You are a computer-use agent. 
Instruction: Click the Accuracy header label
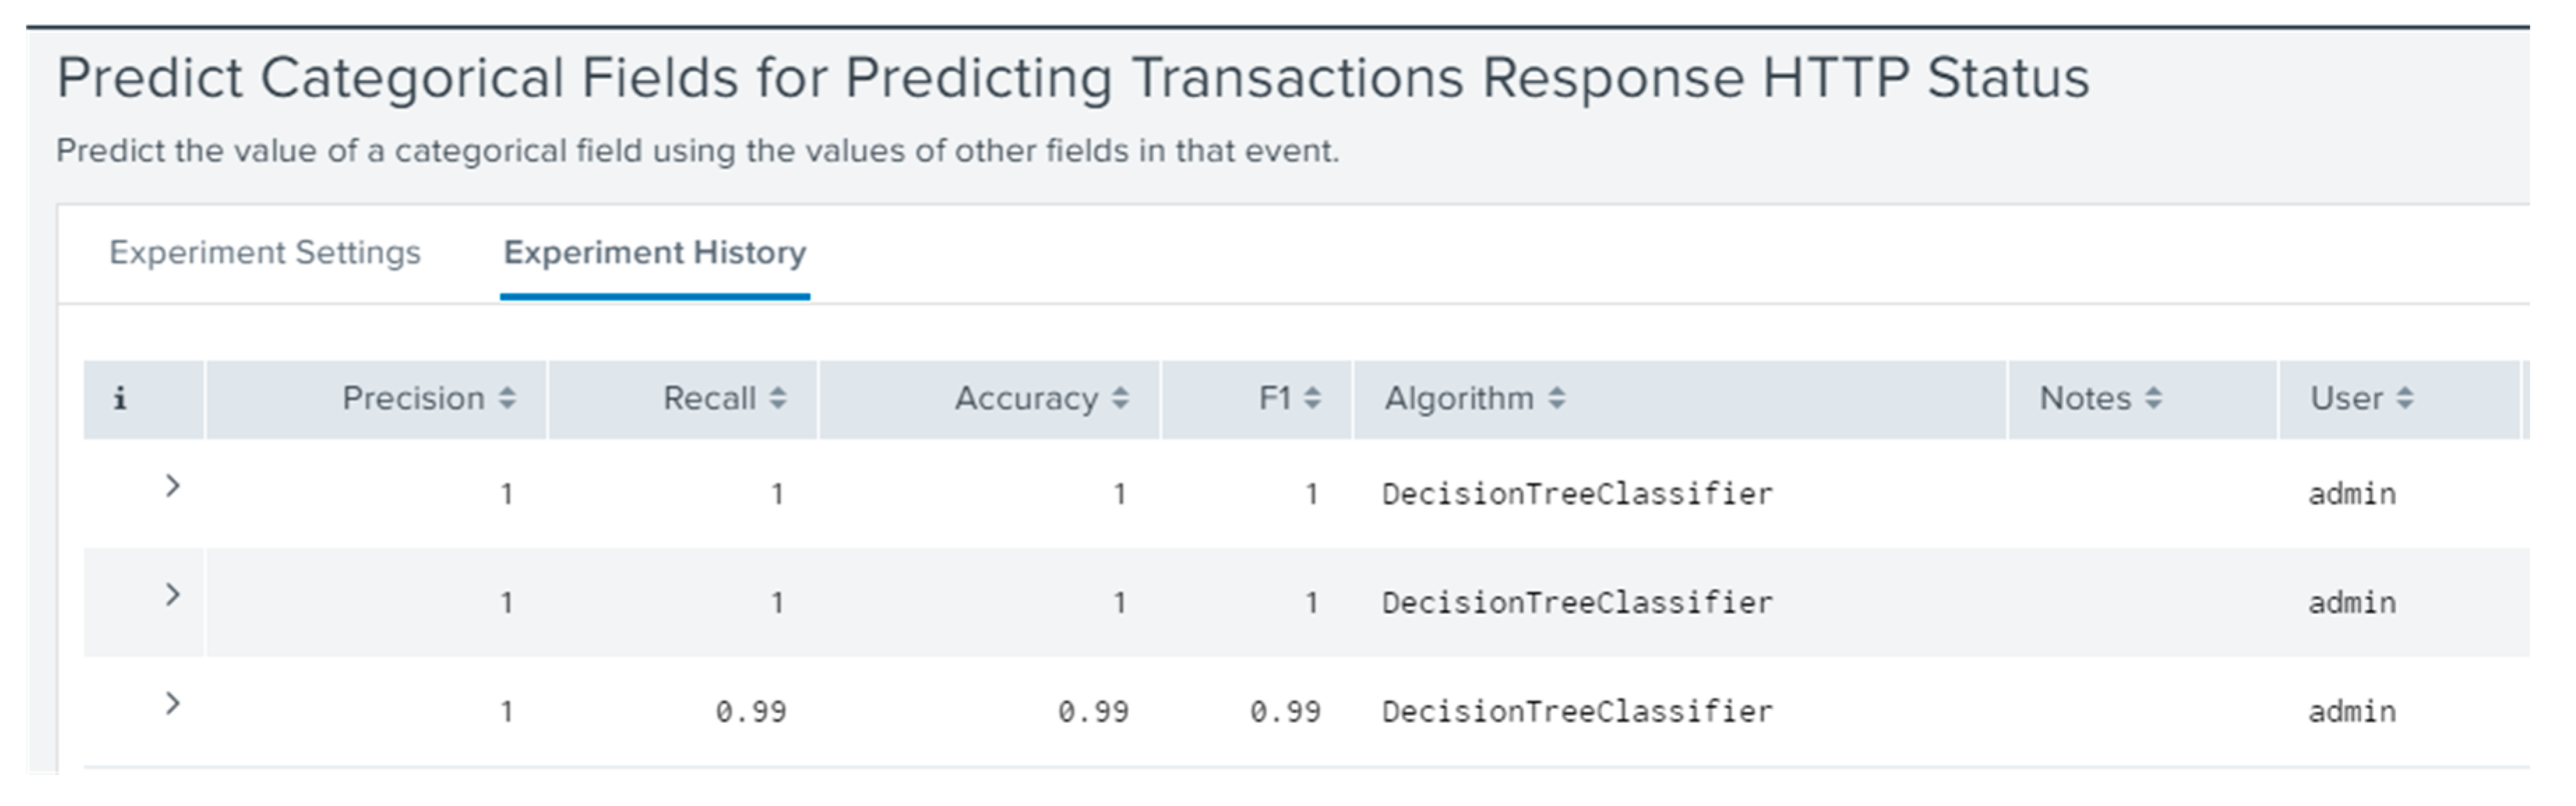click(x=1026, y=399)
